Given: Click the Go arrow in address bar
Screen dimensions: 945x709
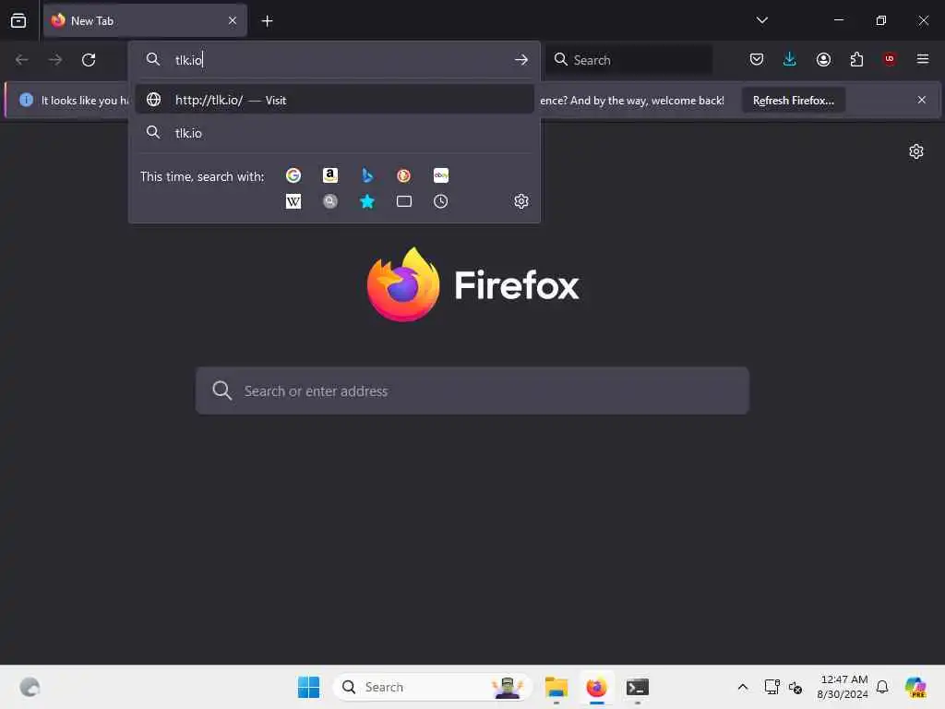Looking at the screenshot, I should pyautogui.click(x=521, y=60).
